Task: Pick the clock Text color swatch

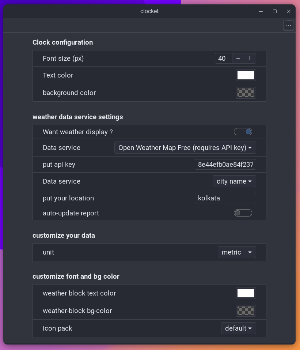Action: tap(246, 75)
